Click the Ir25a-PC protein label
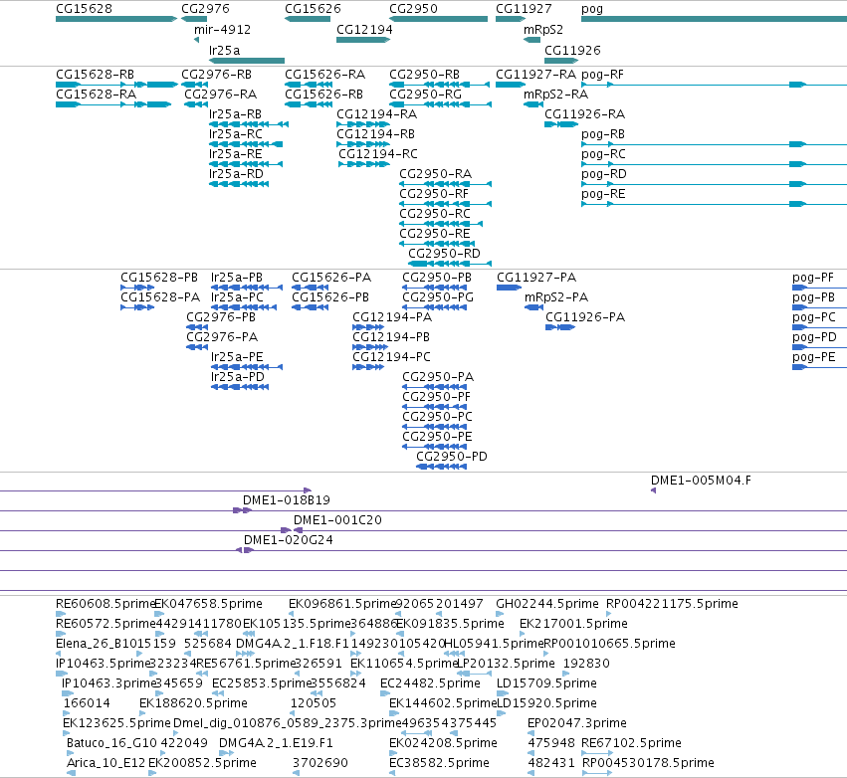 [237, 296]
